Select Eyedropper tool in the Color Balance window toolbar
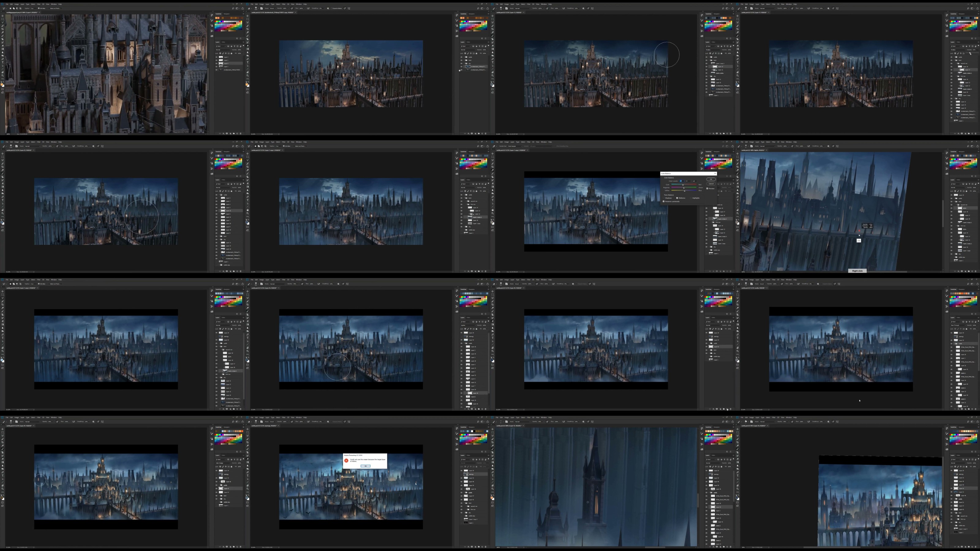The height and width of the screenshot is (551, 980). 493,171
